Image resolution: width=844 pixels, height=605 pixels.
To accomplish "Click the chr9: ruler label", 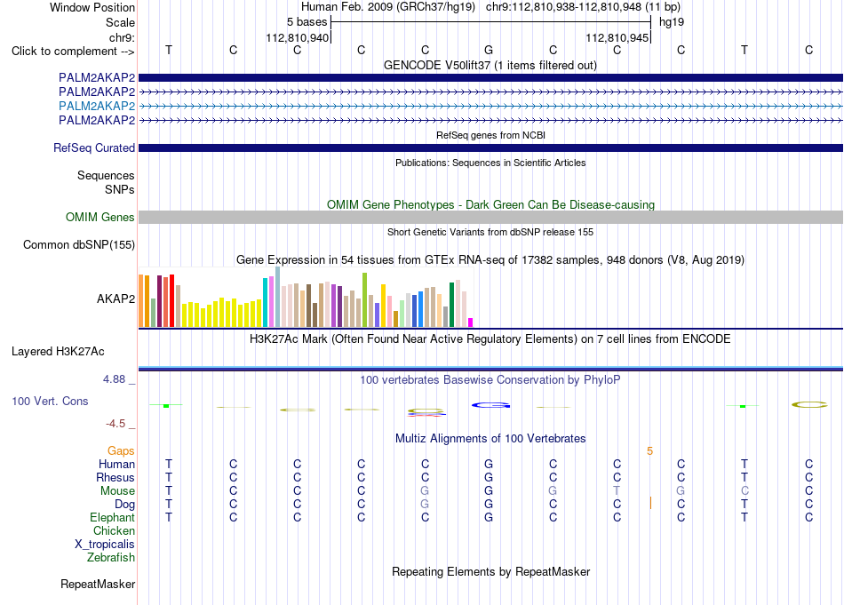I will point(123,37).
